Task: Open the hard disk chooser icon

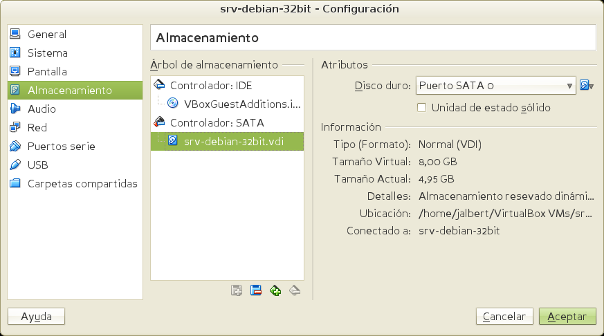Action: [587, 86]
